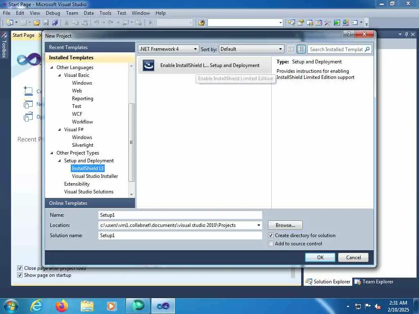Image resolution: width=419 pixels, height=314 pixels.
Task: Toggle Show page on startup checkbox
Action: [20, 275]
